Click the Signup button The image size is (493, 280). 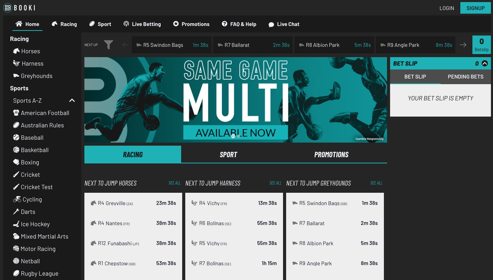point(476,8)
